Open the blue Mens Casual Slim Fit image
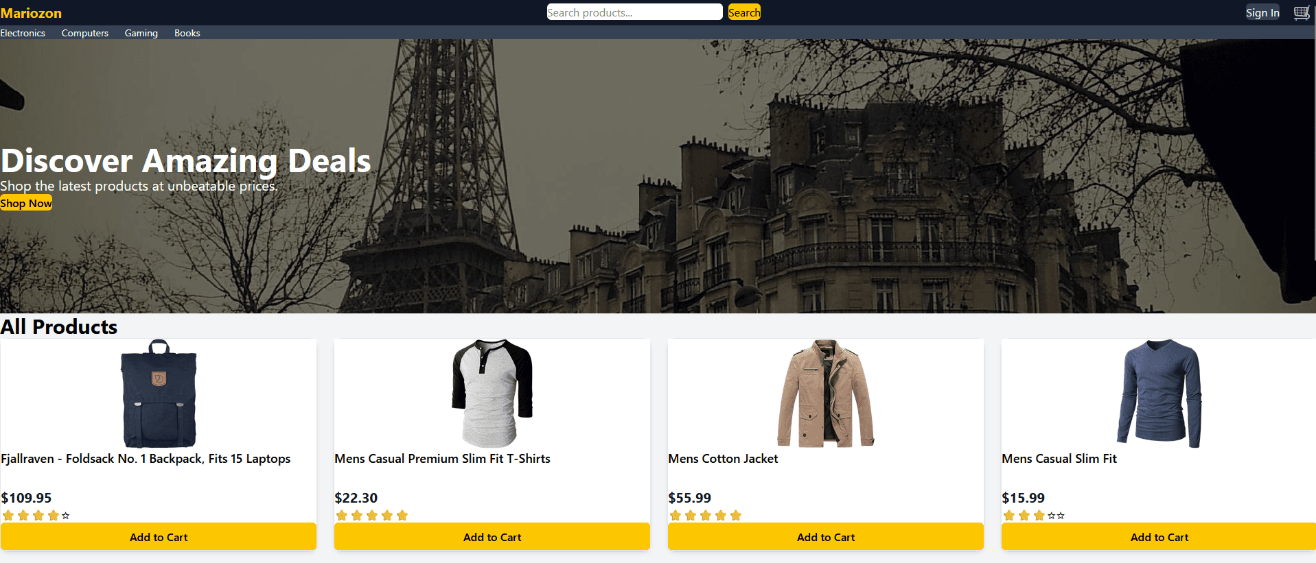 [x=1159, y=394]
